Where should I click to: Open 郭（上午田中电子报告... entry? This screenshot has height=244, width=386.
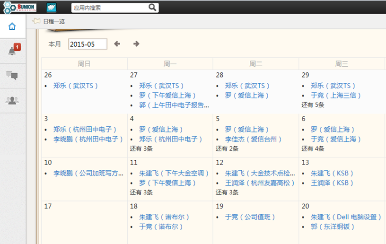(x=174, y=105)
